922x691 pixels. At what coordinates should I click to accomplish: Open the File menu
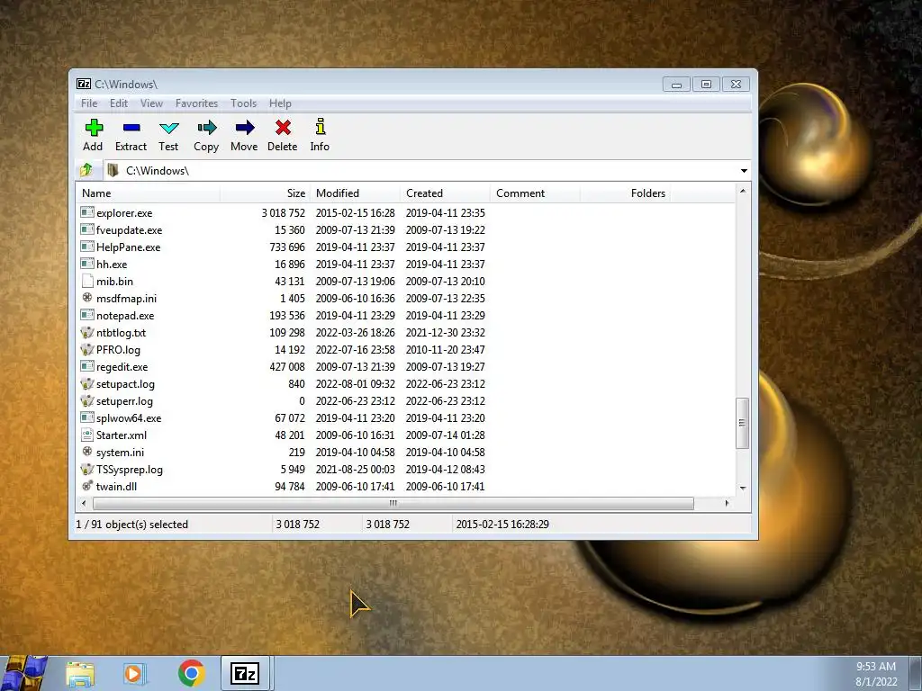click(x=89, y=103)
